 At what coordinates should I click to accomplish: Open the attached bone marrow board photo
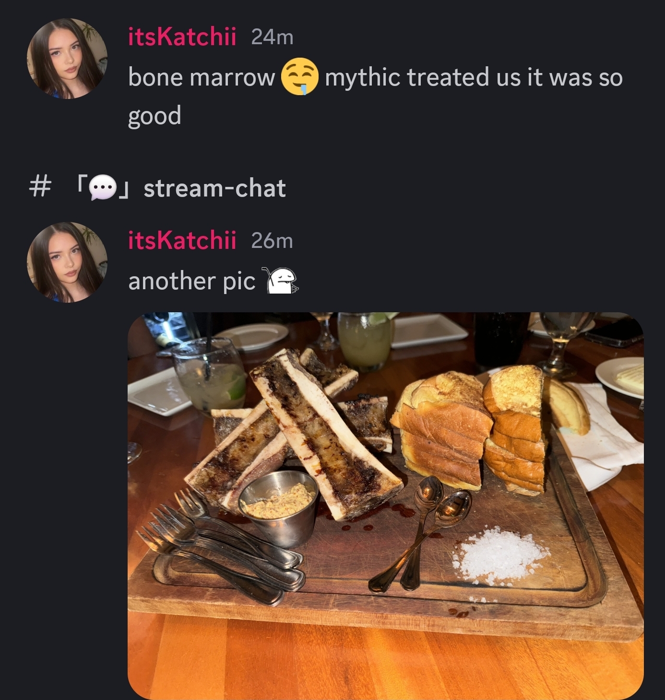[x=386, y=506]
